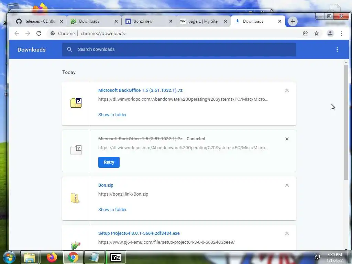Close the active Downloads tab
This screenshot has width=352, height=264.
click(280, 21)
